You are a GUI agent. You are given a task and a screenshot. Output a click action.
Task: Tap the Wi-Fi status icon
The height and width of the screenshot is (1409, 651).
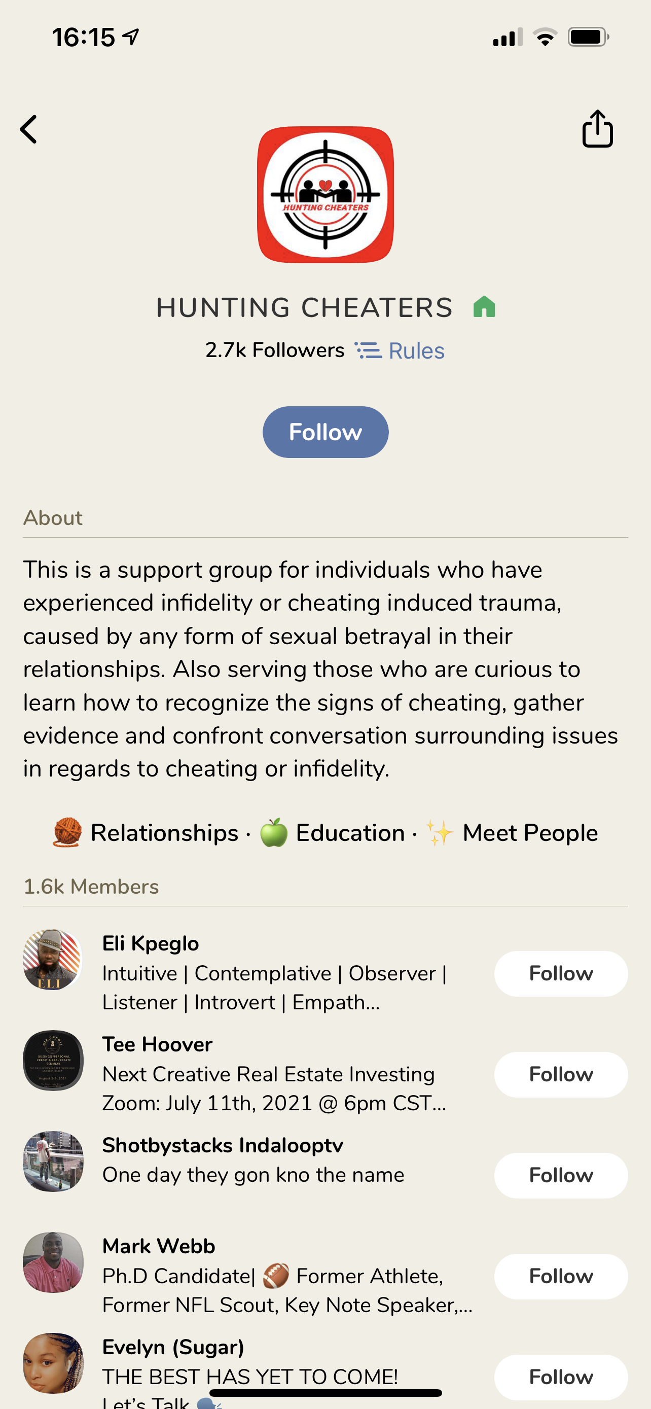(545, 37)
